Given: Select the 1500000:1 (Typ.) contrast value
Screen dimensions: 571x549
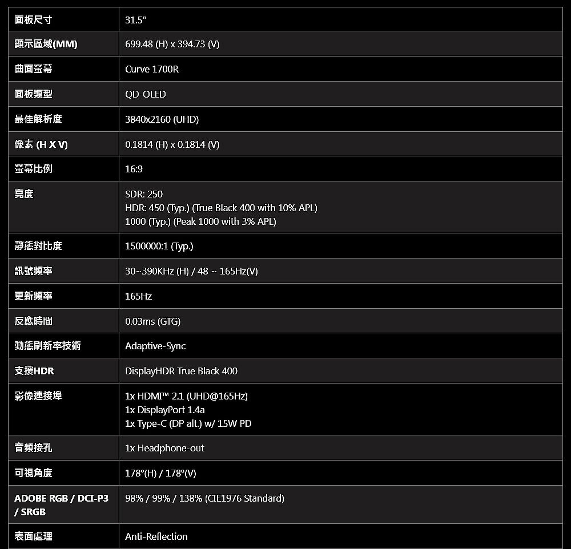Looking at the screenshot, I should 159,246.
